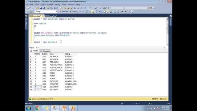The width and height of the screenshot is (197, 111).
Task: Collapse the SELECT statement outline region
Action: click(33, 19)
